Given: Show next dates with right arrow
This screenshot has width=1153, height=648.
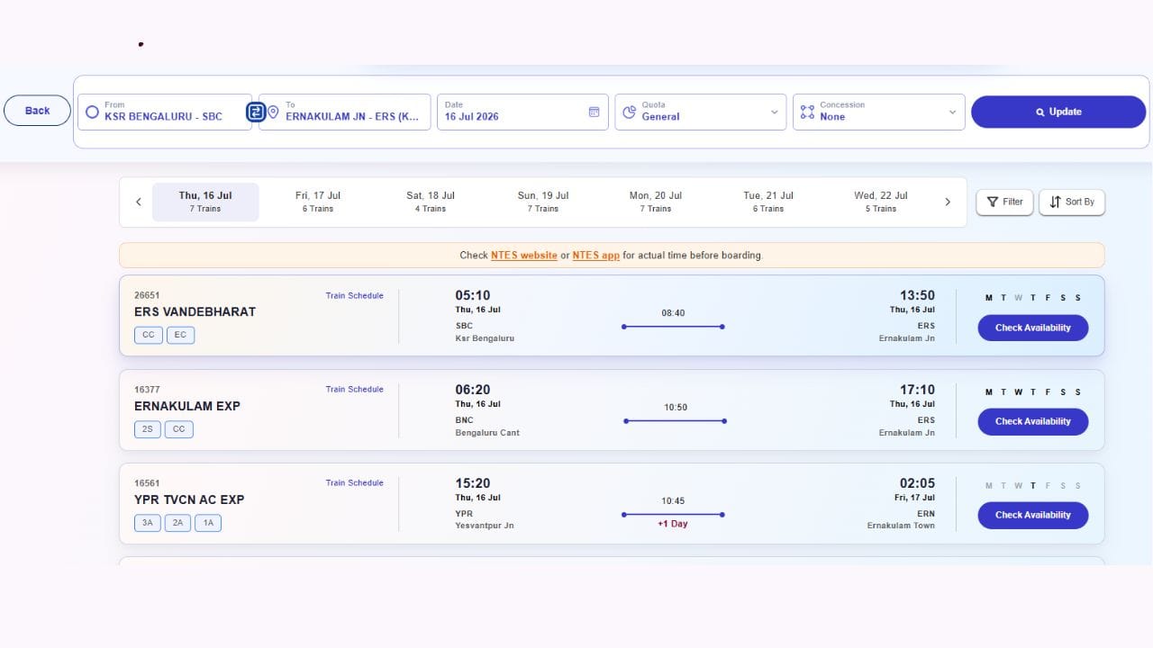Looking at the screenshot, I should click(x=948, y=202).
